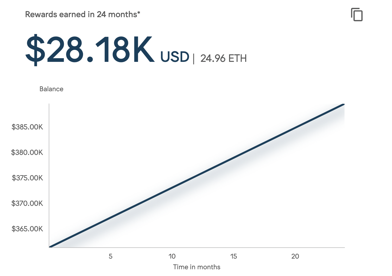This screenshot has height=276, width=392.
Task: Click the copy icon next to rewards
Action: [x=357, y=15]
